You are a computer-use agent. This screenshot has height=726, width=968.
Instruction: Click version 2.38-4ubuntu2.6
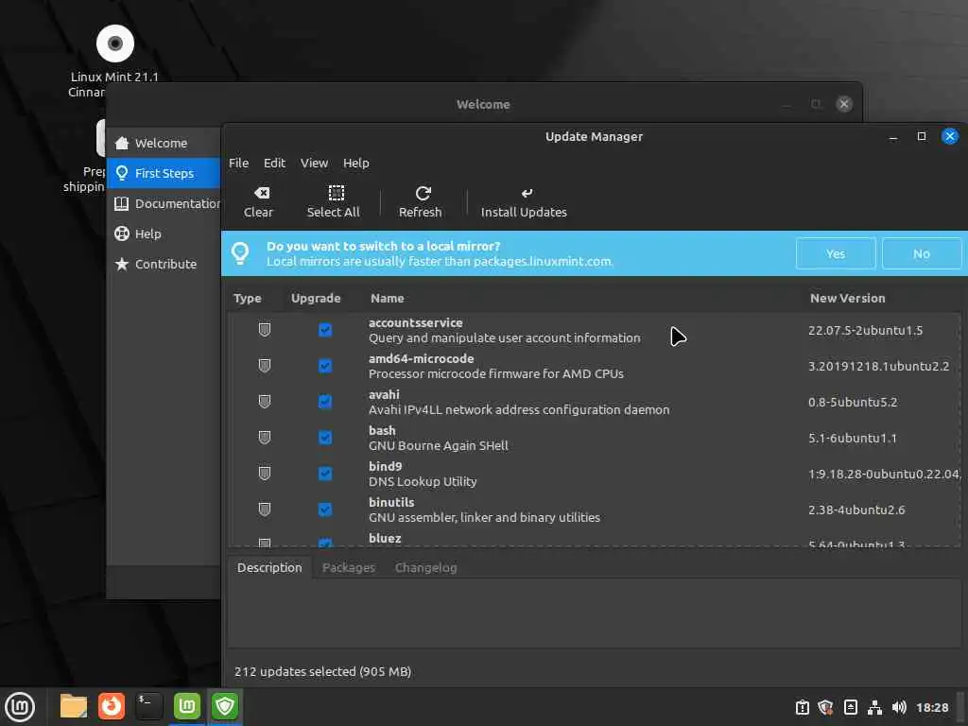click(x=856, y=510)
